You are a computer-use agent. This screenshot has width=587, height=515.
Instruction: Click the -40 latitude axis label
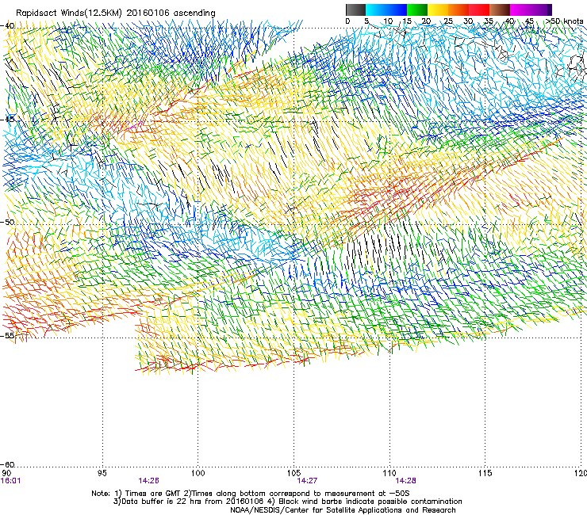pos(7,26)
